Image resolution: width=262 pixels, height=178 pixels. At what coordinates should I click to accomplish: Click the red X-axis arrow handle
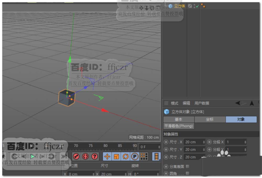coord(105,110)
